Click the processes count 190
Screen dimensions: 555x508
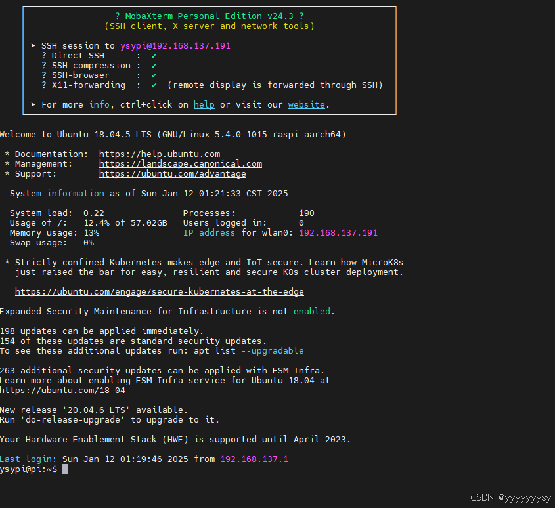point(307,213)
